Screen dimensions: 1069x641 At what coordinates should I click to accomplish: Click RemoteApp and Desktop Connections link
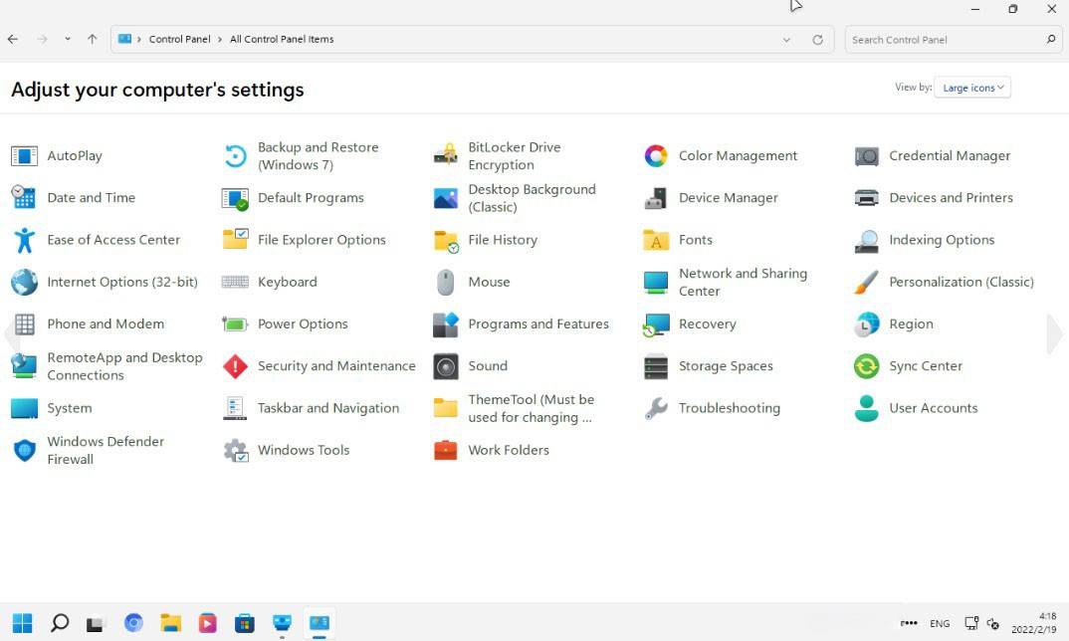pos(124,366)
